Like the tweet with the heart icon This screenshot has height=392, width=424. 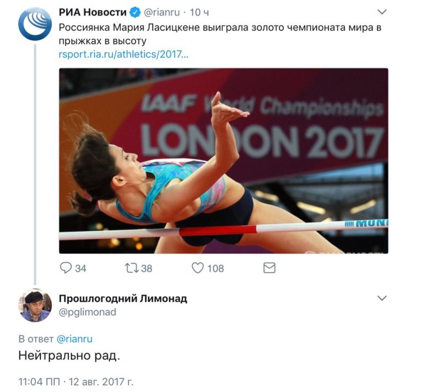tap(198, 268)
